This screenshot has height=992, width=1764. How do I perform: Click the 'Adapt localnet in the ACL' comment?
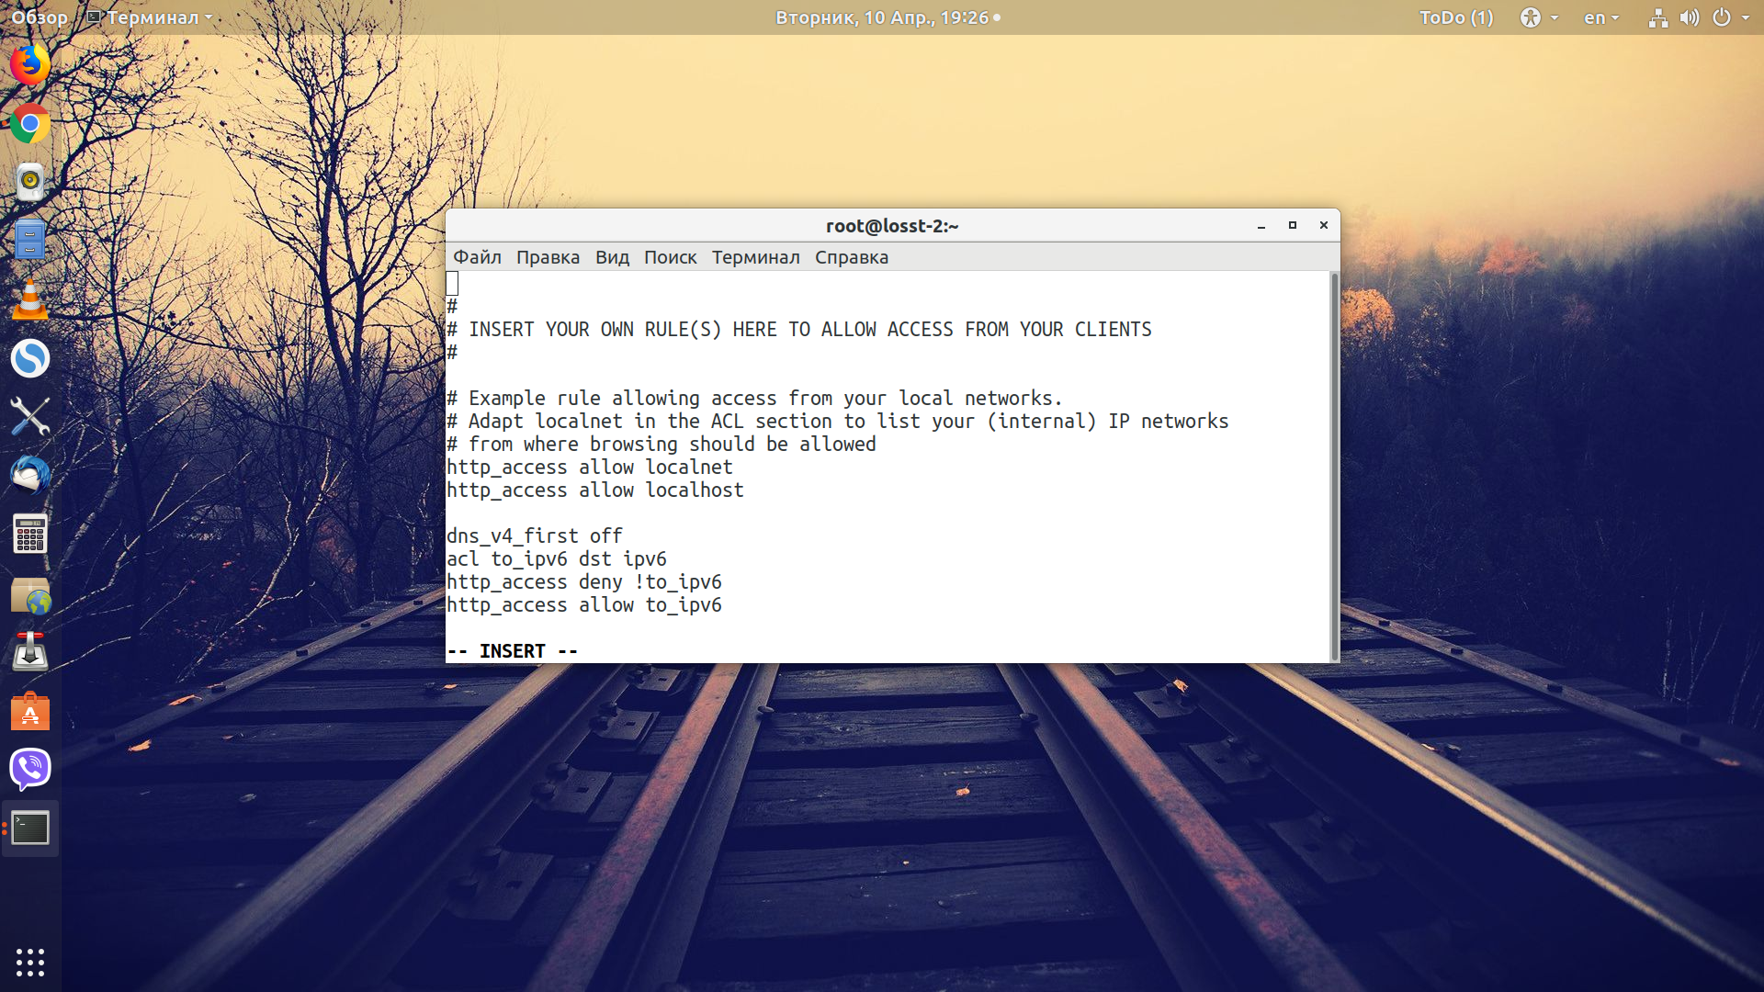pyautogui.click(x=837, y=422)
